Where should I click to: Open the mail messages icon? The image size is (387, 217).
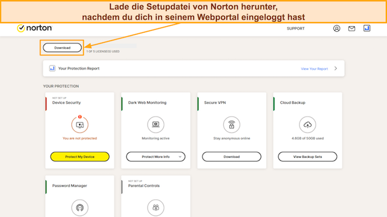coord(352,29)
